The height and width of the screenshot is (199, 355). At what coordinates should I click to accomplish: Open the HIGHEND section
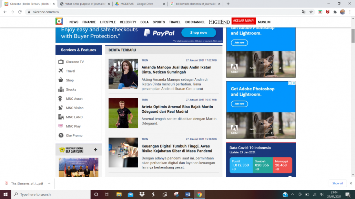pos(219,22)
